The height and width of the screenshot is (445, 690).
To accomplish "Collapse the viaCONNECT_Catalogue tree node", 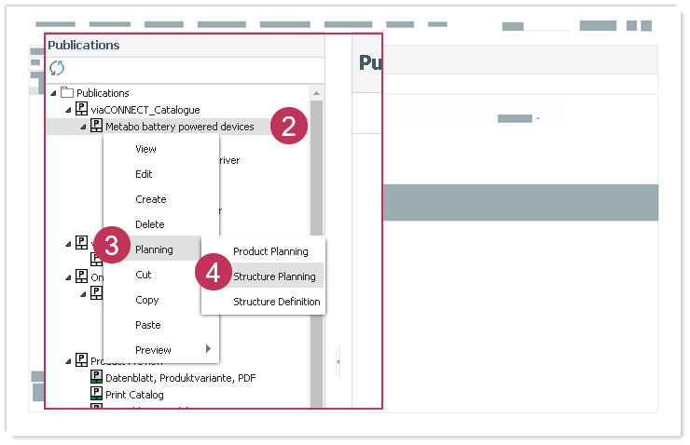I will click(68, 110).
